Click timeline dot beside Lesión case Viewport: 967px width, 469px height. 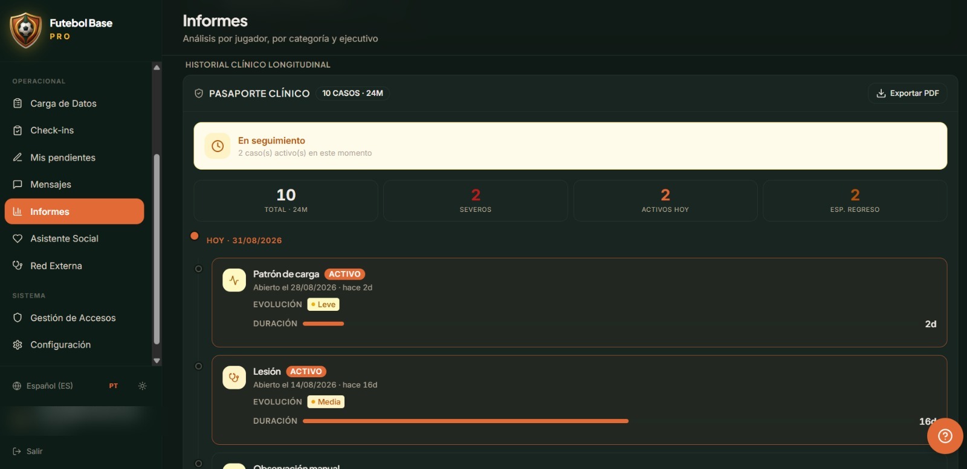click(x=198, y=366)
